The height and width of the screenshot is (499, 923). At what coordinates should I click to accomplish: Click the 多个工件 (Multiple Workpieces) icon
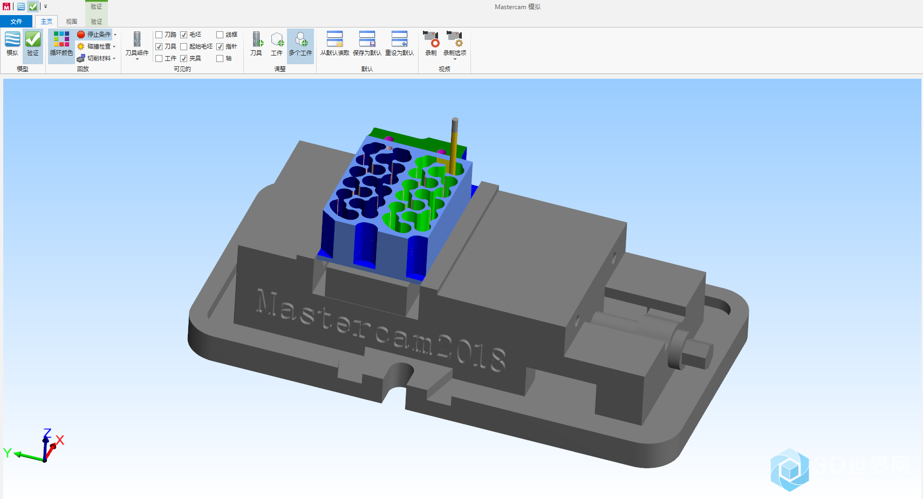click(x=301, y=39)
